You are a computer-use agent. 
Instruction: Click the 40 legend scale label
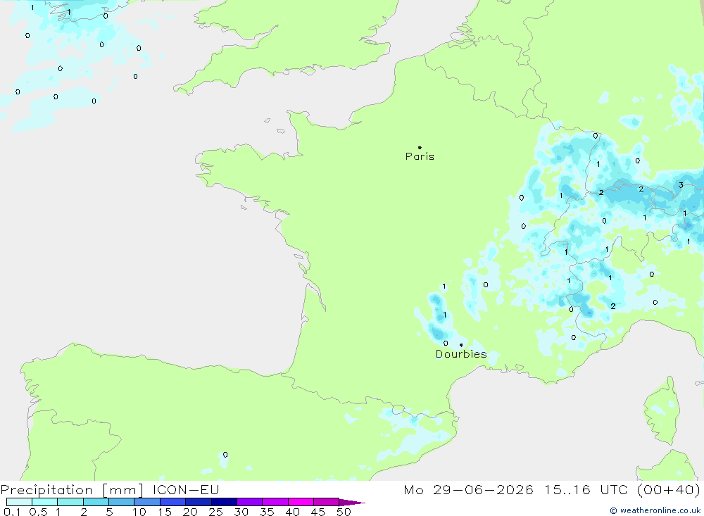pos(293,512)
